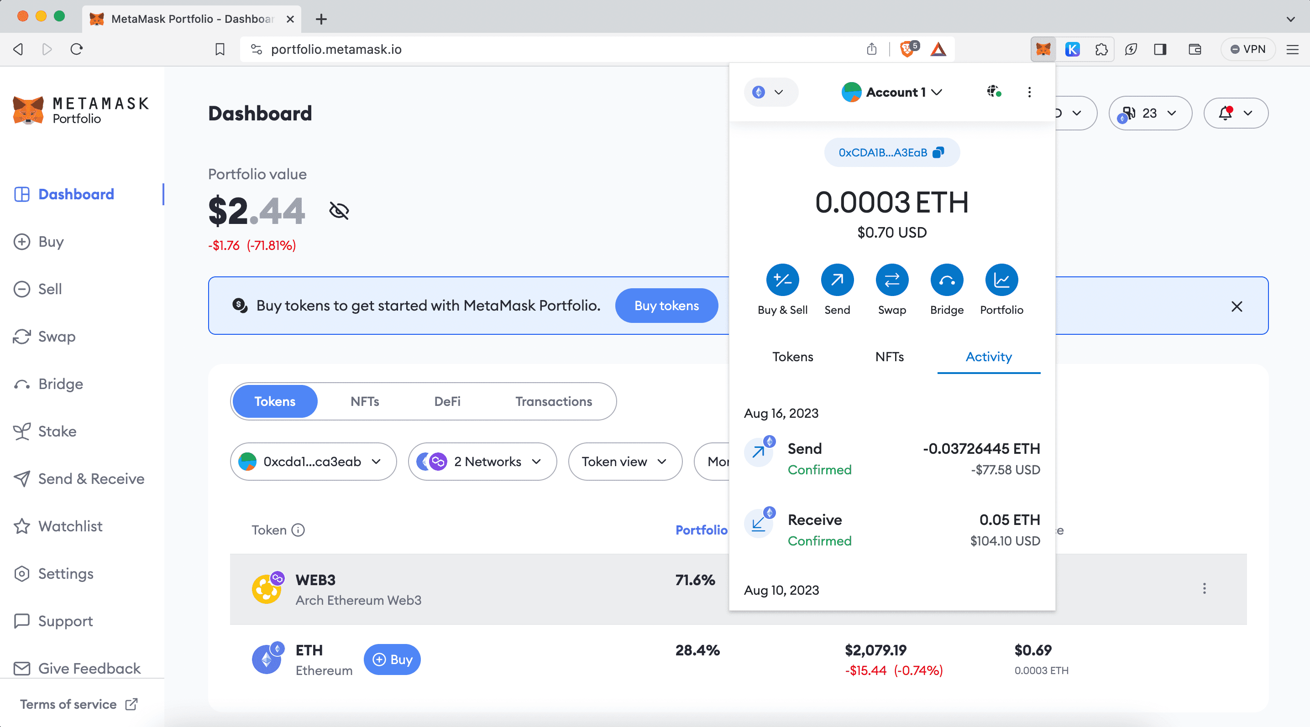Open Settings in the sidebar
1310x727 pixels.
[53, 574]
